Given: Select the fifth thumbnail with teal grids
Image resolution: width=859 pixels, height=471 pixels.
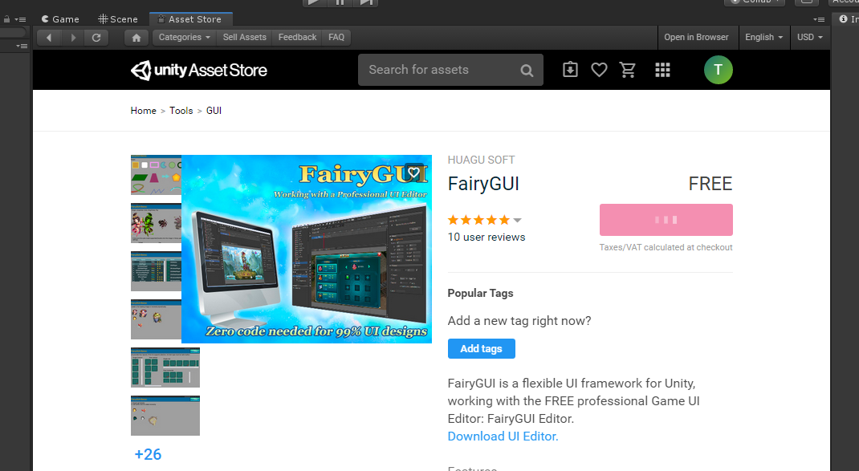Looking at the screenshot, I should [165, 367].
